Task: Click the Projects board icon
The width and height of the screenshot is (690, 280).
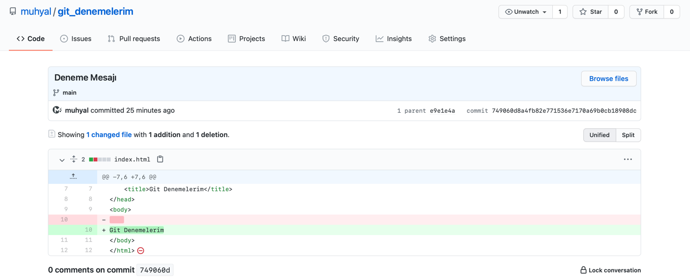Action: 232,39
